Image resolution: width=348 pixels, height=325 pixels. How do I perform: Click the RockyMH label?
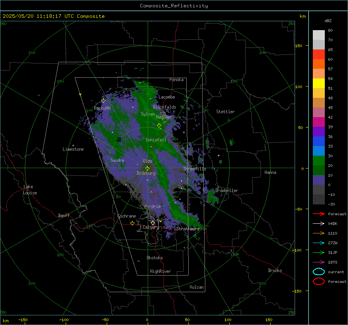[102, 108]
